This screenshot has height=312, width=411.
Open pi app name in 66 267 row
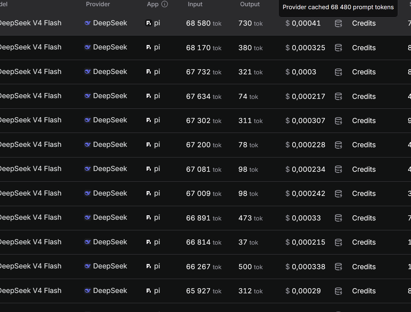tap(157, 266)
